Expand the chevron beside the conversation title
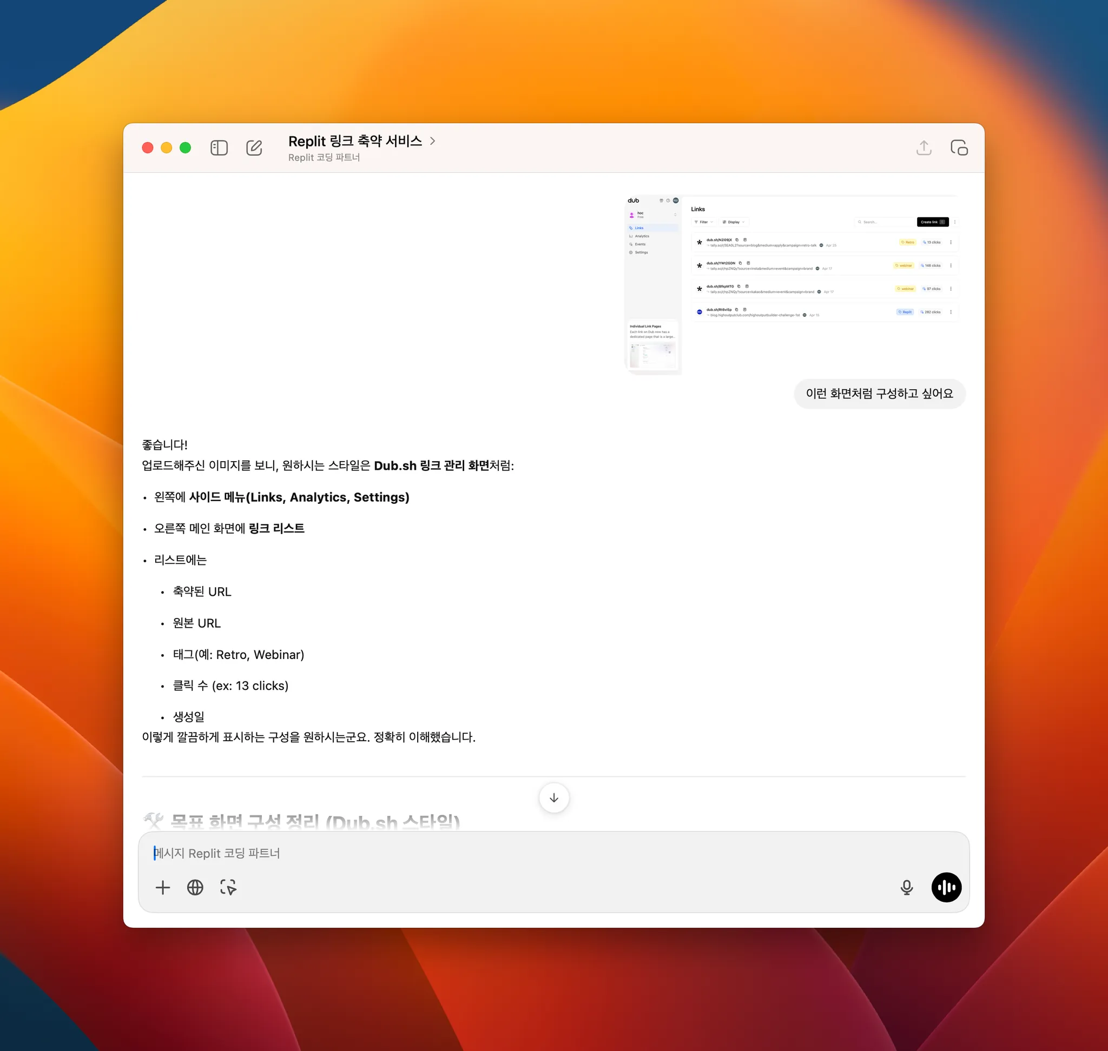 [x=432, y=141]
